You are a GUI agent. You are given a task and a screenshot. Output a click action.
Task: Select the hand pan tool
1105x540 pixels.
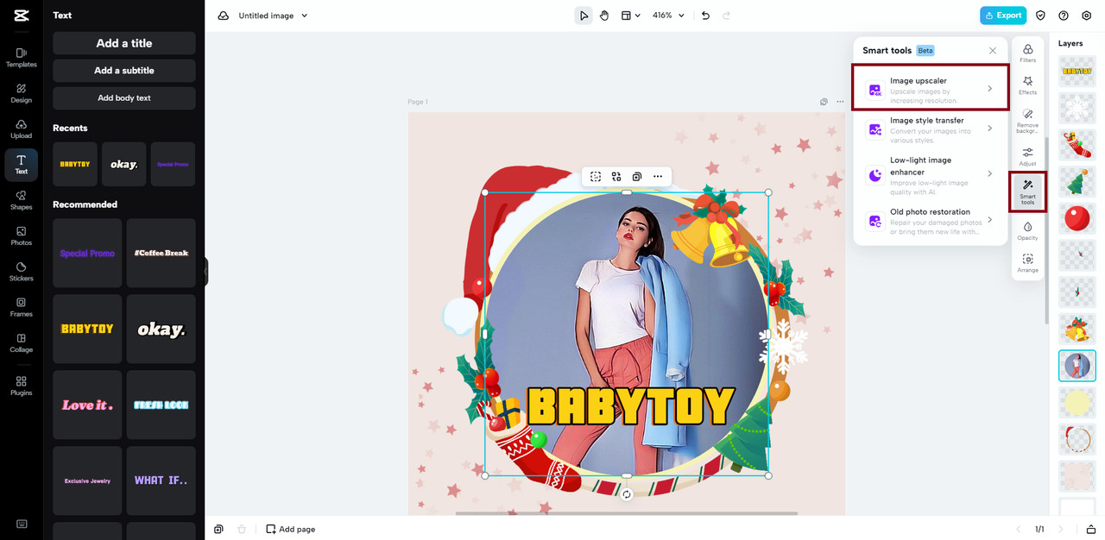(604, 16)
